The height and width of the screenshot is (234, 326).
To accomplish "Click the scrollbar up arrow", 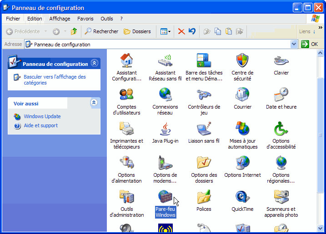I will click(x=320, y=53).
